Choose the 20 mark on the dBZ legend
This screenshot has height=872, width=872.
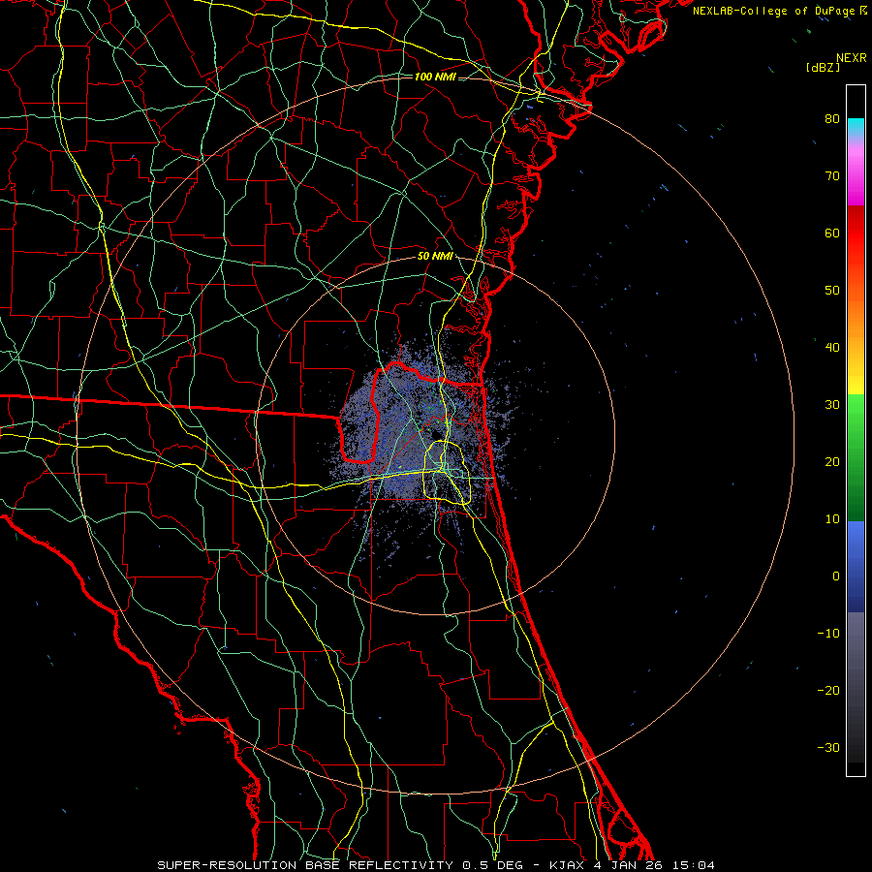(x=832, y=462)
